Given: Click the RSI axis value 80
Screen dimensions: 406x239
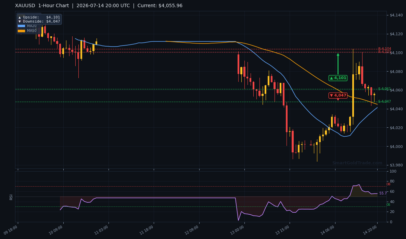Looking at the screenshot, I should pos(392,181).
